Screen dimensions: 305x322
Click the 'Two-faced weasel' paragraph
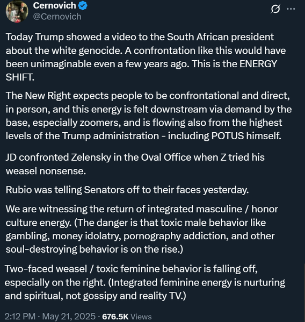145,282
